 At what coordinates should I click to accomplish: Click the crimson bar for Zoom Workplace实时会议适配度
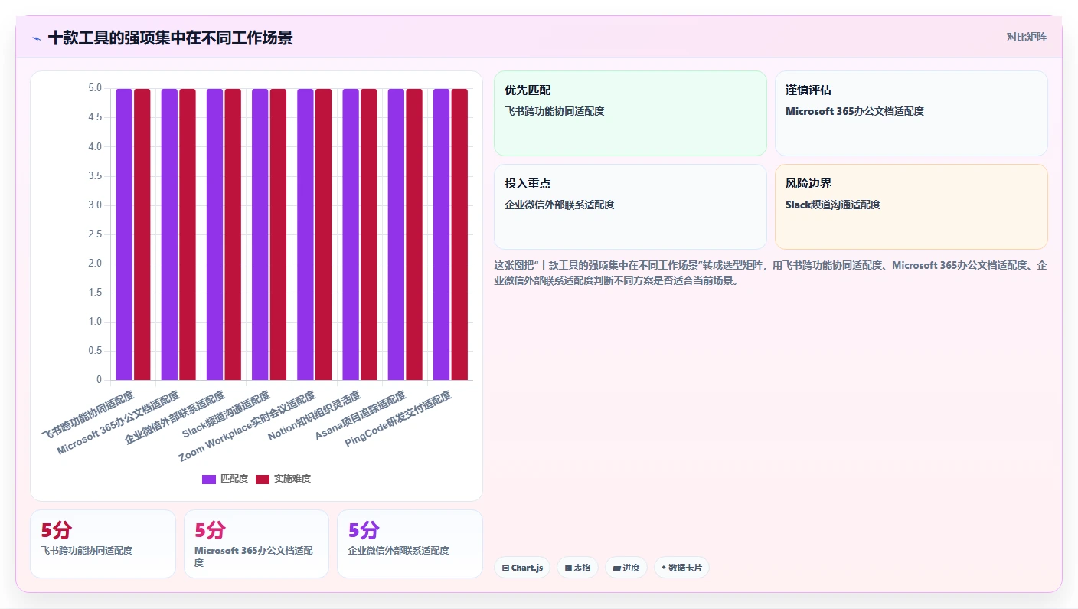pos(323,234)
